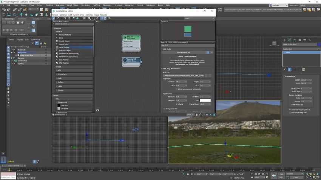Configure Modifier Sets icon
This screenshot has width=321, height=180.
coord(304,70)
